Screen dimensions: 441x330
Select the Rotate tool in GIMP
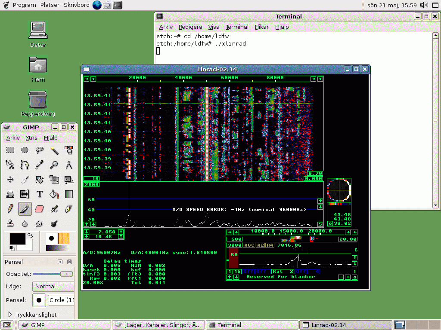click(x=39, y=180)
